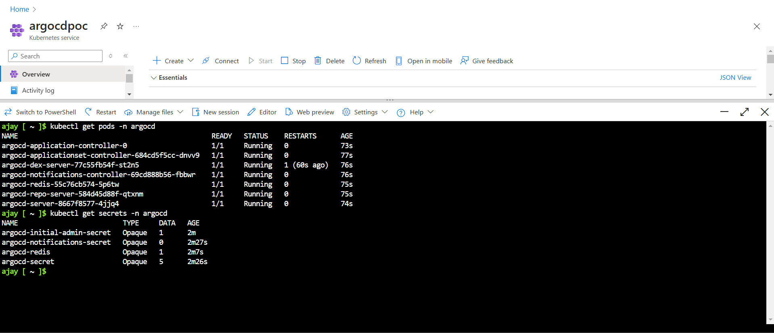Select Overview in the sidebar
774x333 pixels.
click(63, 74)
